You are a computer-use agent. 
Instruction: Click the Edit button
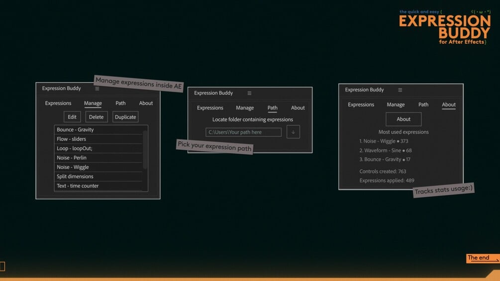pyautogui.click(x=72, y=117)
